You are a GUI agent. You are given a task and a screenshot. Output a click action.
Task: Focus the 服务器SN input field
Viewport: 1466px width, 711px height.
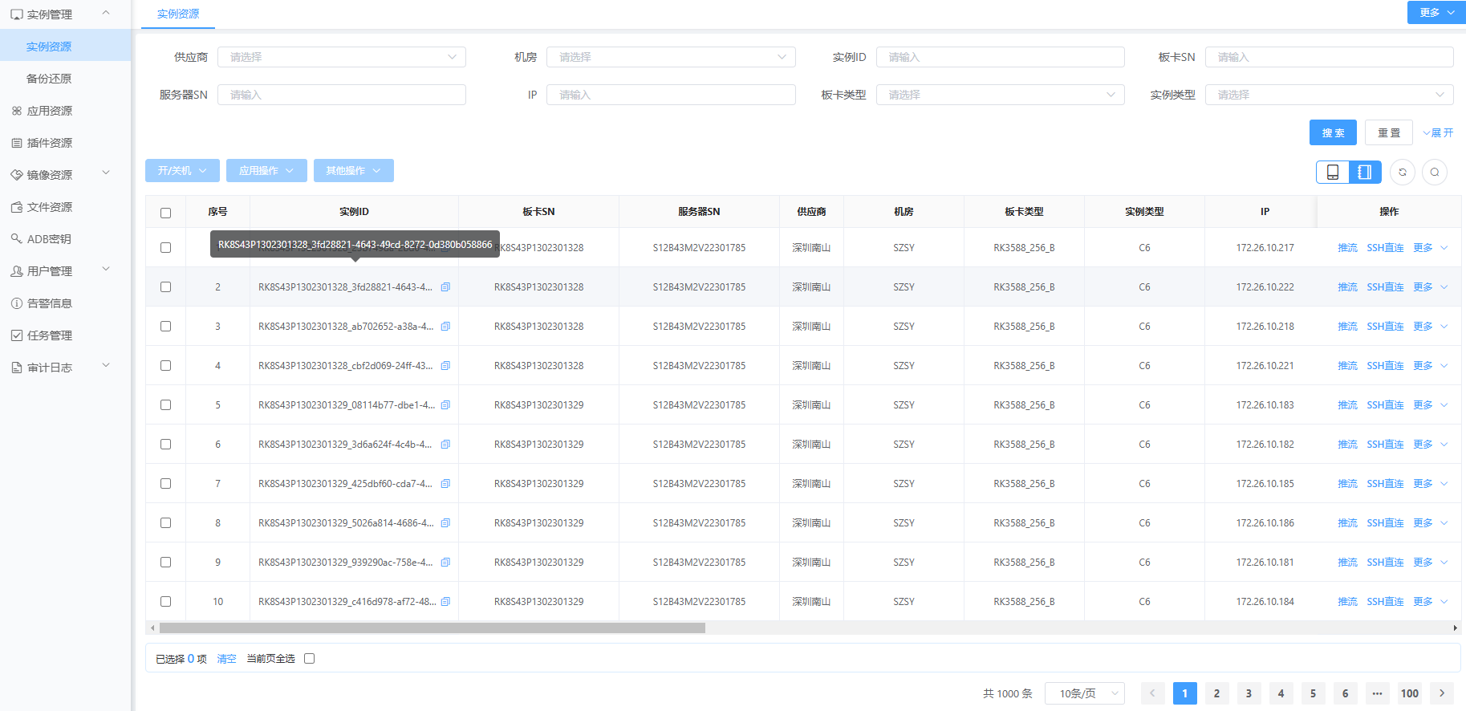pyautogui.click(x=342, y=95)
